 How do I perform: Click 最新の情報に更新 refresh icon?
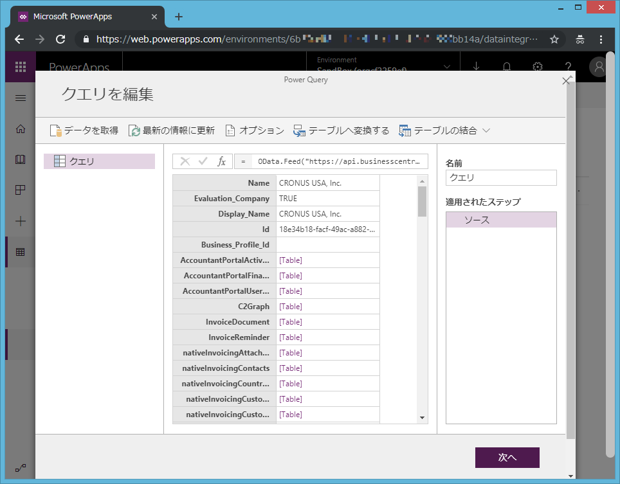[134, 130]
